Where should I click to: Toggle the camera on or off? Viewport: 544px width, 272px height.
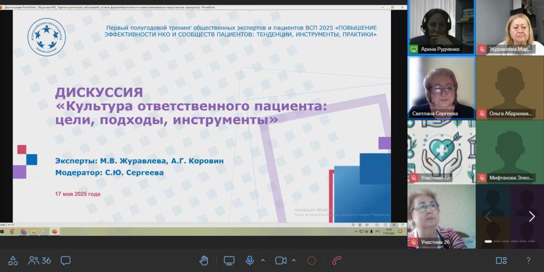280,260
